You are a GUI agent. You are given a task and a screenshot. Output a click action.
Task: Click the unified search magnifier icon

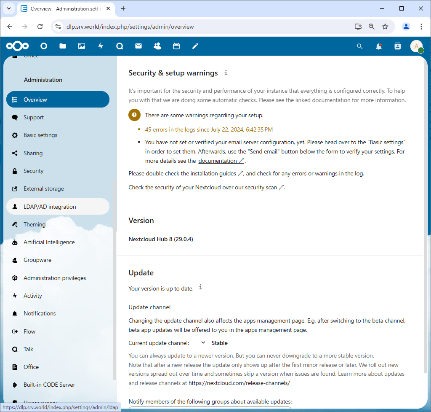point(359,46)
